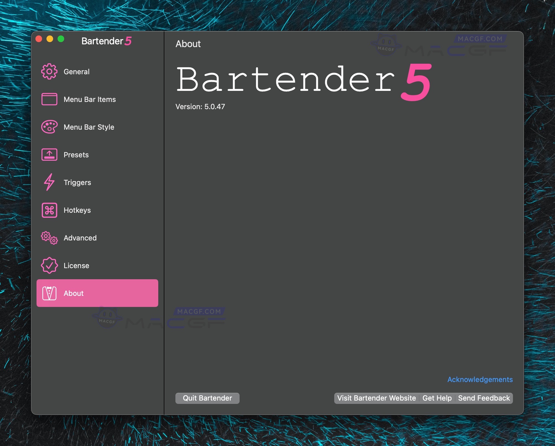Click Send Feedback

coord(484,398)
